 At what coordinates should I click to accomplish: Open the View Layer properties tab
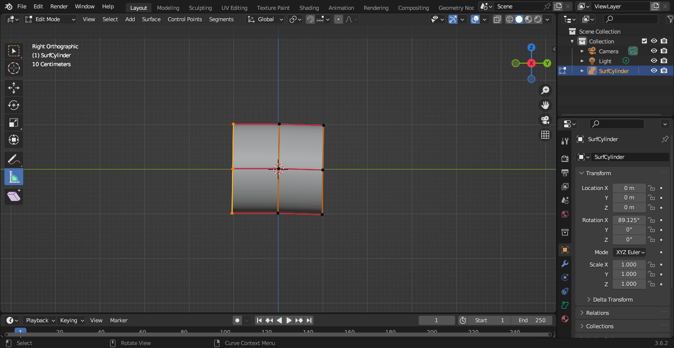point(565,187)
